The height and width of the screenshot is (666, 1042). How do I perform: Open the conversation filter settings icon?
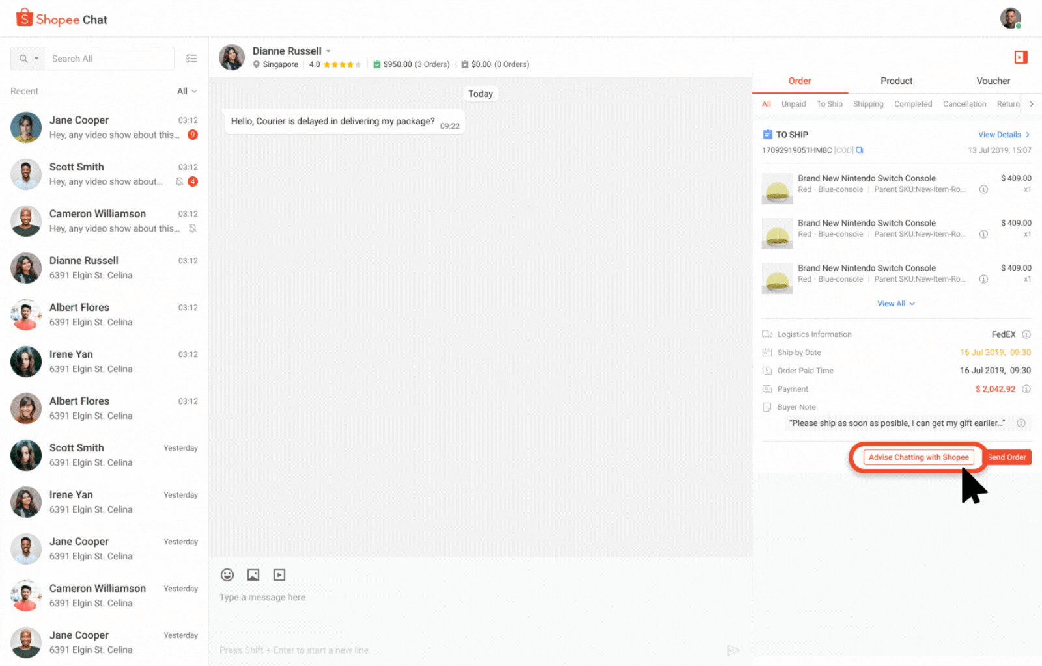[x=191, y=58]
